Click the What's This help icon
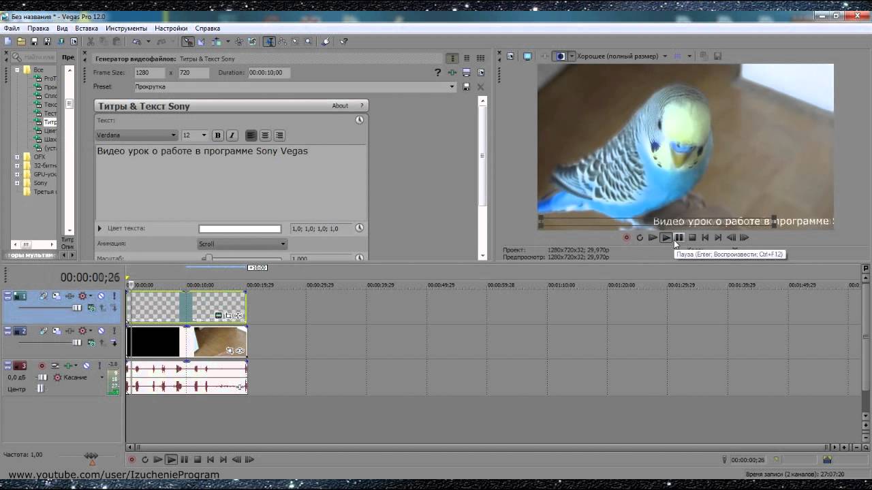The height and width of the screenshot is (490, 872). coord(343,42)
